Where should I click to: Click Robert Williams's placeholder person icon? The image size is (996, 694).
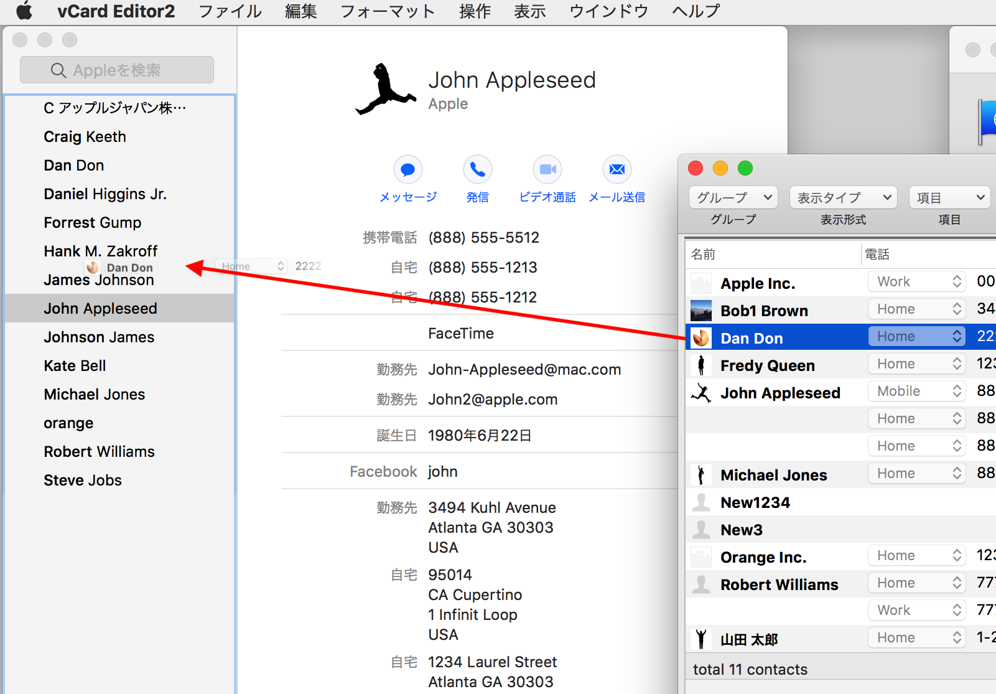pyautogui.click(x=701, y=584)
